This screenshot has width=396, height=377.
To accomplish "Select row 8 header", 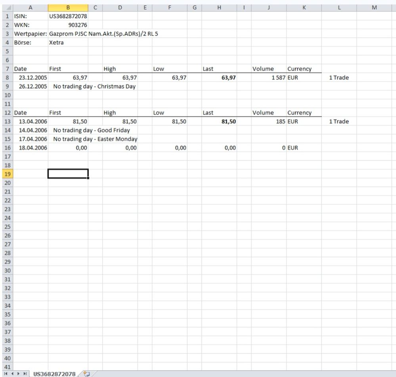I will tap(6, 78).
